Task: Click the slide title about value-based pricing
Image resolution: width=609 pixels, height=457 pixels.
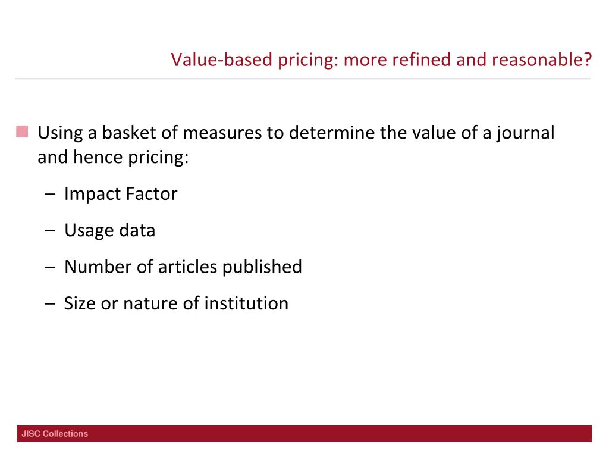Action: pyautogui.click(x=381, y=60)
